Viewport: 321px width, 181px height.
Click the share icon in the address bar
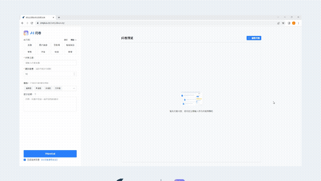(278, 23)
